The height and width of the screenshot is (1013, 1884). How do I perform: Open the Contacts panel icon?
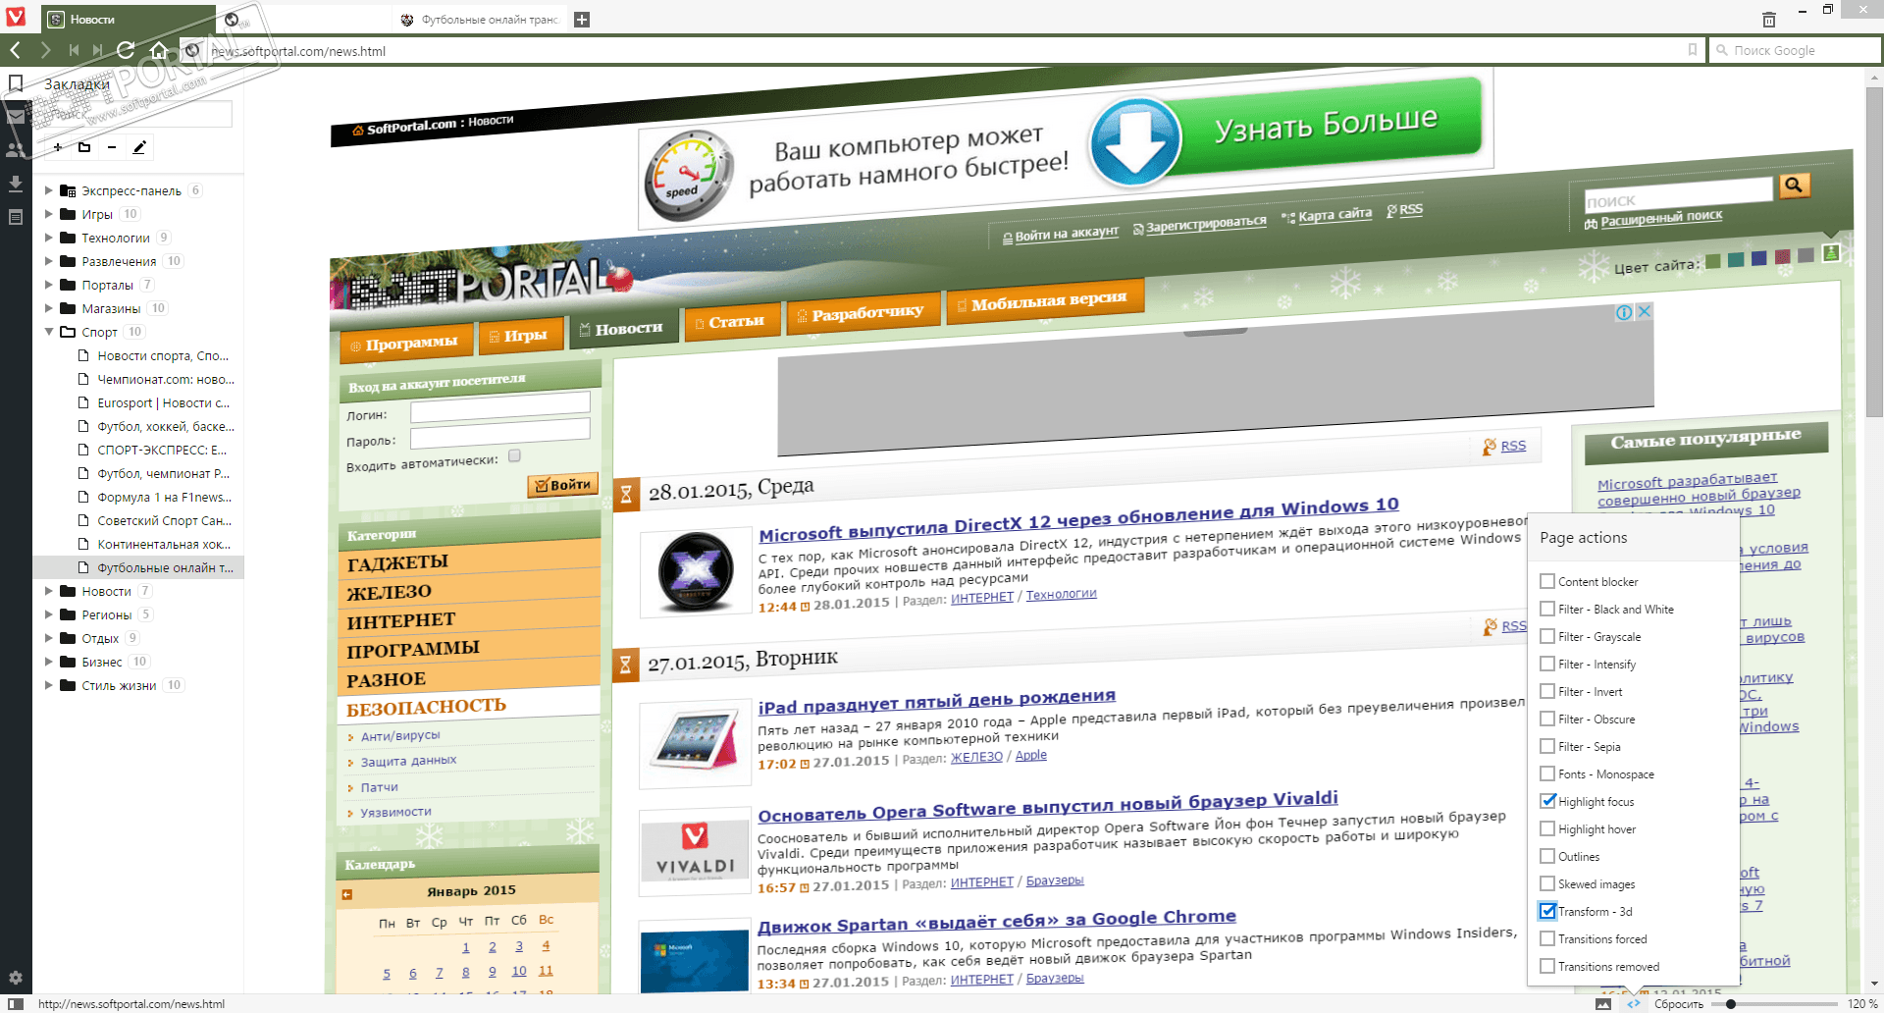pyautogui.click(x=16, y=150)
